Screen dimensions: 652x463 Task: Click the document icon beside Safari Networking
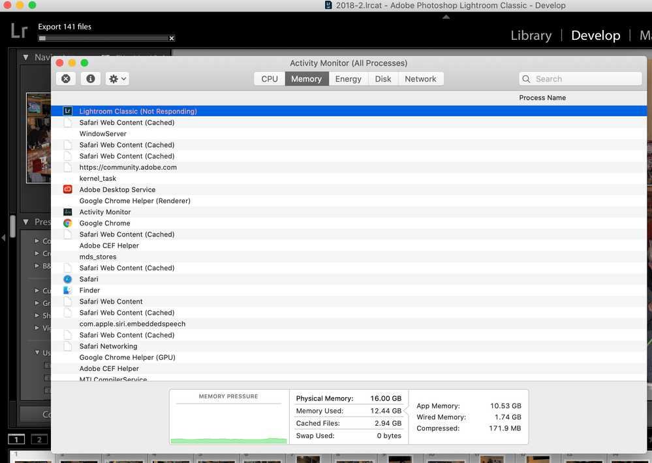point(67,346)
